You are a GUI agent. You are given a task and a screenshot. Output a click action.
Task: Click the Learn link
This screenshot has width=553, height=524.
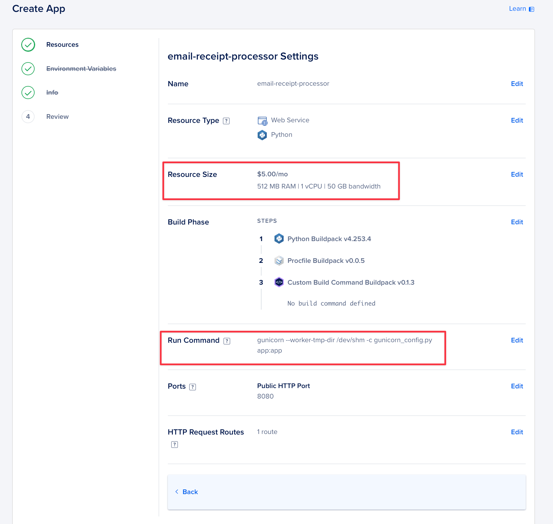point(517,9)
